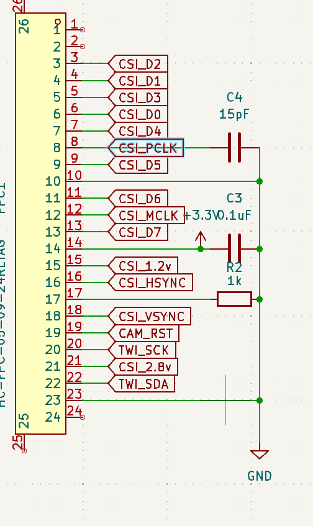Image resolution: width=313 pixels, height=526 pixels.
Task: Click the +3.3V power arrow symbol
Action: coord(201,239)
